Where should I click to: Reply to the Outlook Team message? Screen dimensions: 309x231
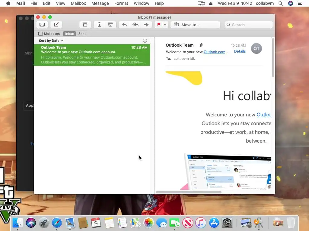click(124, 25)
